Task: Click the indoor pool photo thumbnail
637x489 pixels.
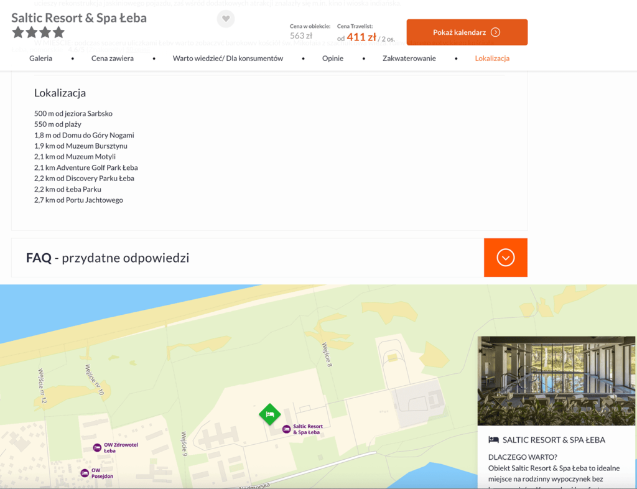Action: pos(556,381)
